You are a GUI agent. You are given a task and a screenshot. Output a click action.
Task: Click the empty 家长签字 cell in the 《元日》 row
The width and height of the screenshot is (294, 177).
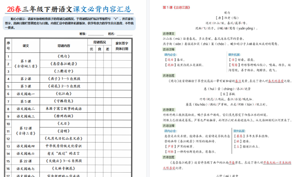click(x=122, y=124)
